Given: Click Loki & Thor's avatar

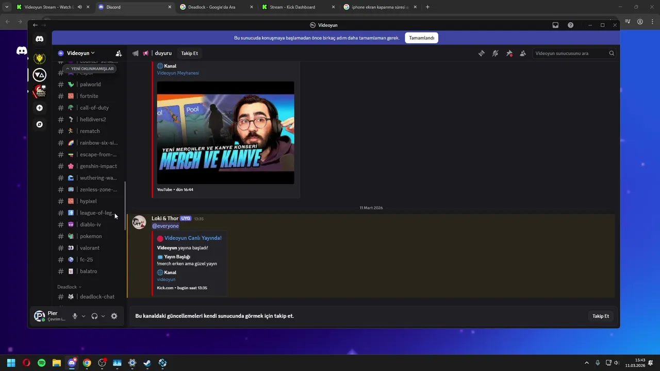Looking at the screenshot, I should point(139,222).
